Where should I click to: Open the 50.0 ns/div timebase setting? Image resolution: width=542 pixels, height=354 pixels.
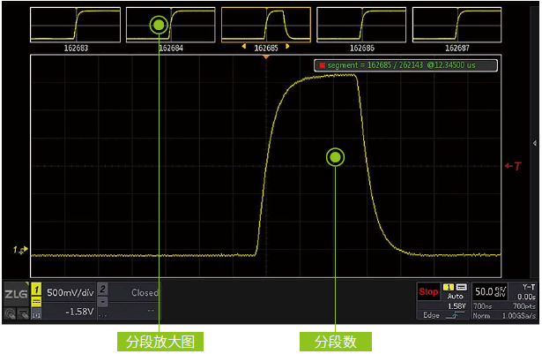coord(492,290)
